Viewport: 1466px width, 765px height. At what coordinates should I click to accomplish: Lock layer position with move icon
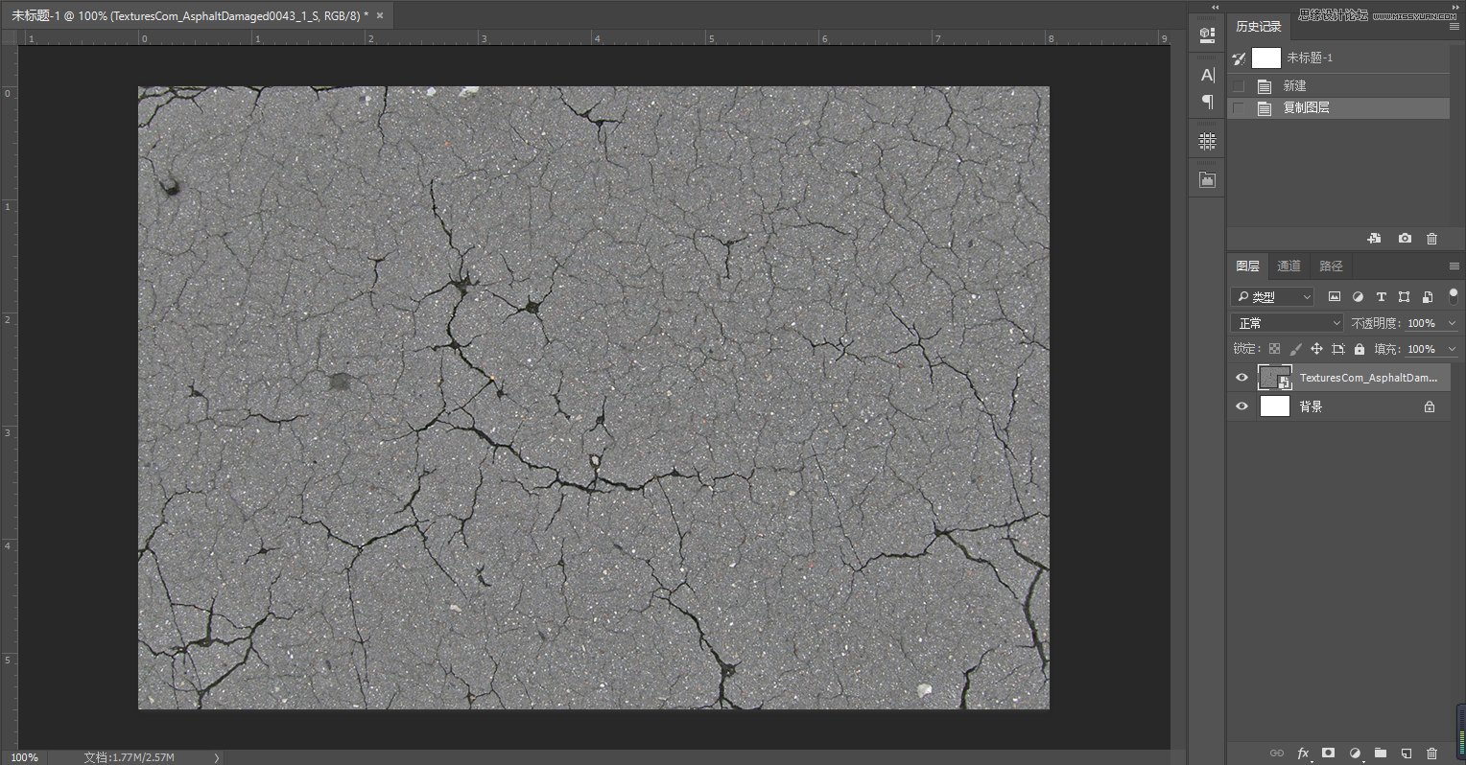[x=1316, y=349]
